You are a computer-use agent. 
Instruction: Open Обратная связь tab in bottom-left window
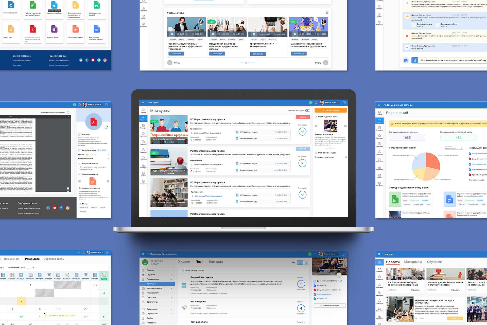[54, 259]
